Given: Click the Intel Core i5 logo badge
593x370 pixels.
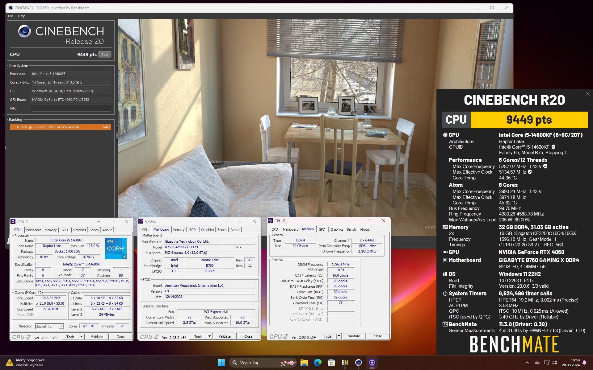Looking at the screenshot, I should [116, 248].
